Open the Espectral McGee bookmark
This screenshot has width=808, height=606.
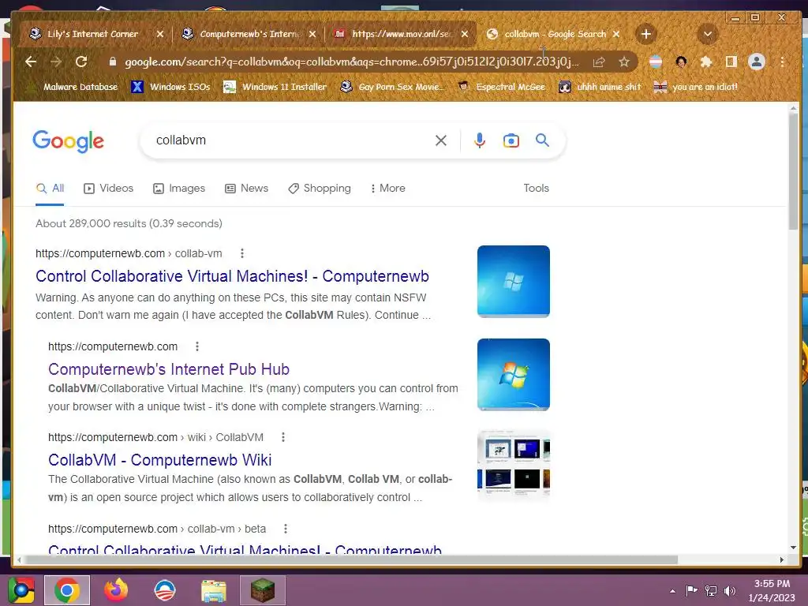[502, 87]
